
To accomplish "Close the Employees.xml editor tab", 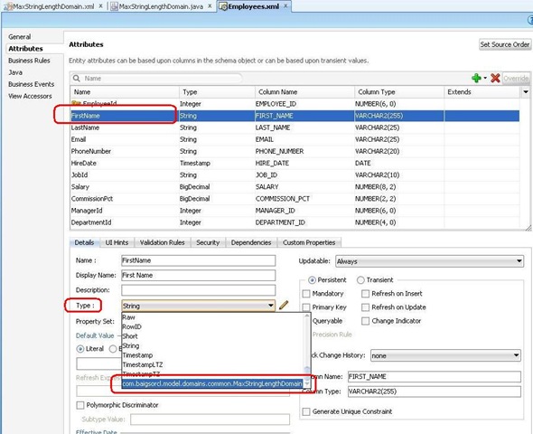I will 285,6.
